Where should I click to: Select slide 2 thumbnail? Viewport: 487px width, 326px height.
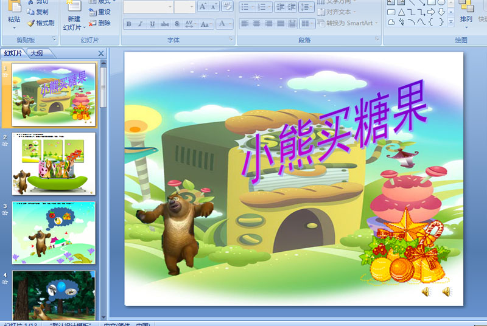(x=54, y=164)
